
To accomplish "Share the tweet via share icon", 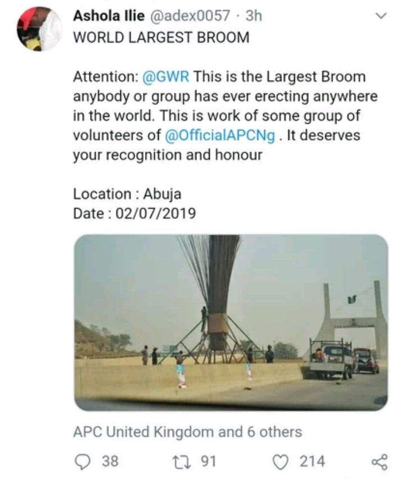I will click(x=380, y=462).
